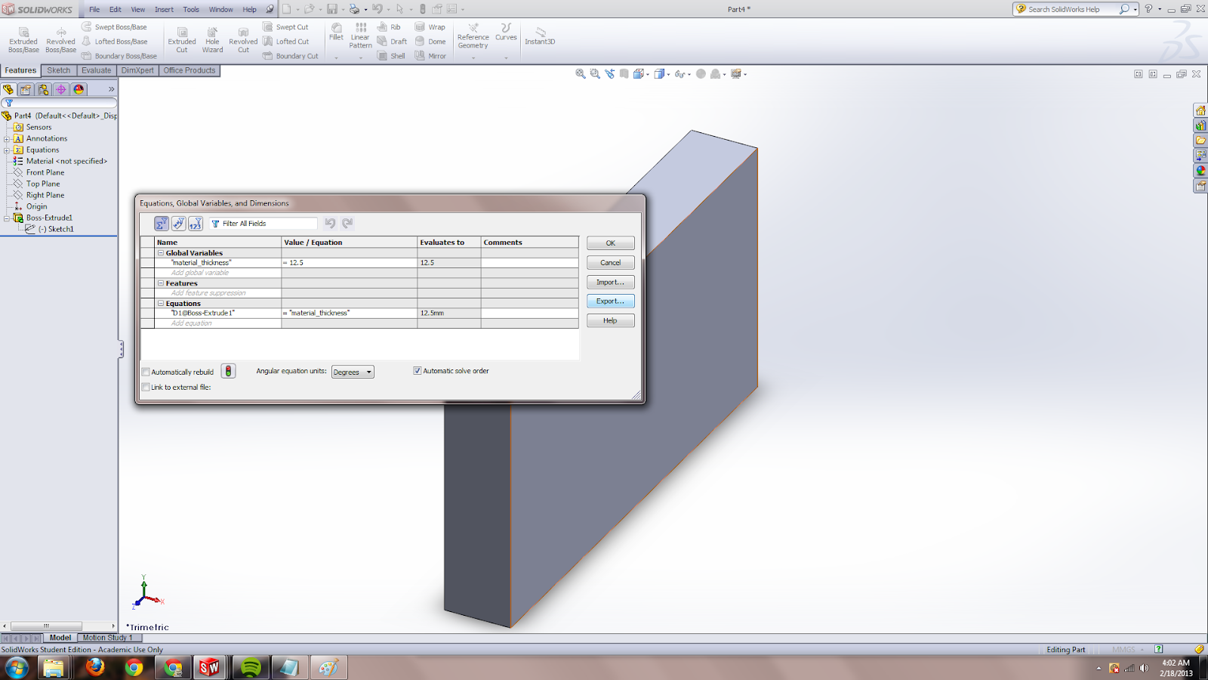Switch to the Sketch tab

pyautogui.click(x=58, y=70)
